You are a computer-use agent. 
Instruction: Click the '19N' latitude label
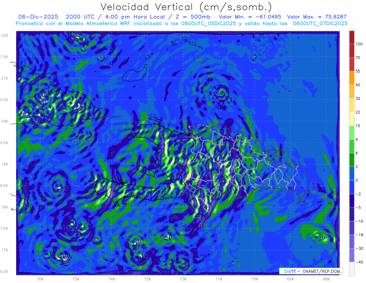[5, 164]
